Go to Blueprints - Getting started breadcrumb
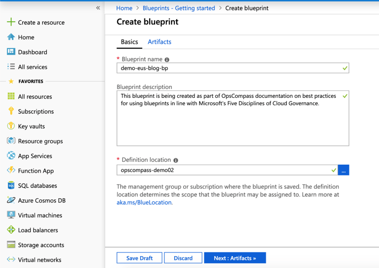Viewport: 379px width, 268px height. point(179,8)
